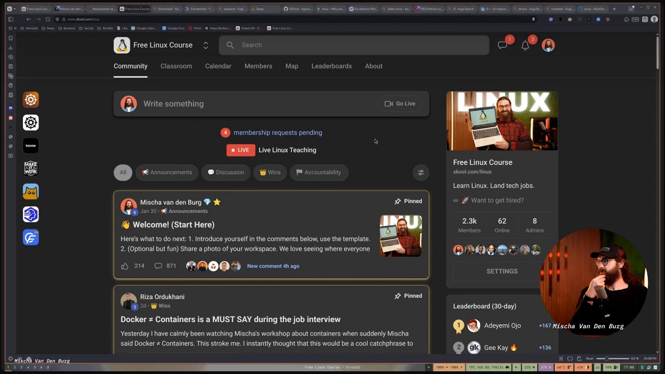Click the white gear icon in side panel
The height and width of the screenshot is (374, 665).
coord(31,123)
